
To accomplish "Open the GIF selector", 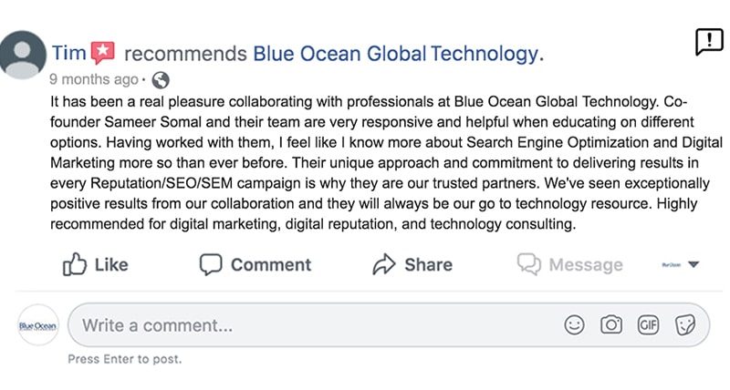I will click(648, 325).
